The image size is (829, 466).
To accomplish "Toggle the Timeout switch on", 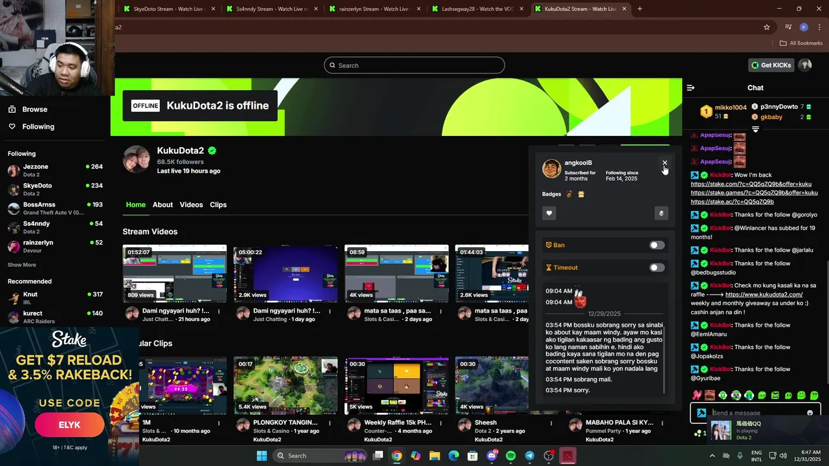I will [x=657, y=267].
